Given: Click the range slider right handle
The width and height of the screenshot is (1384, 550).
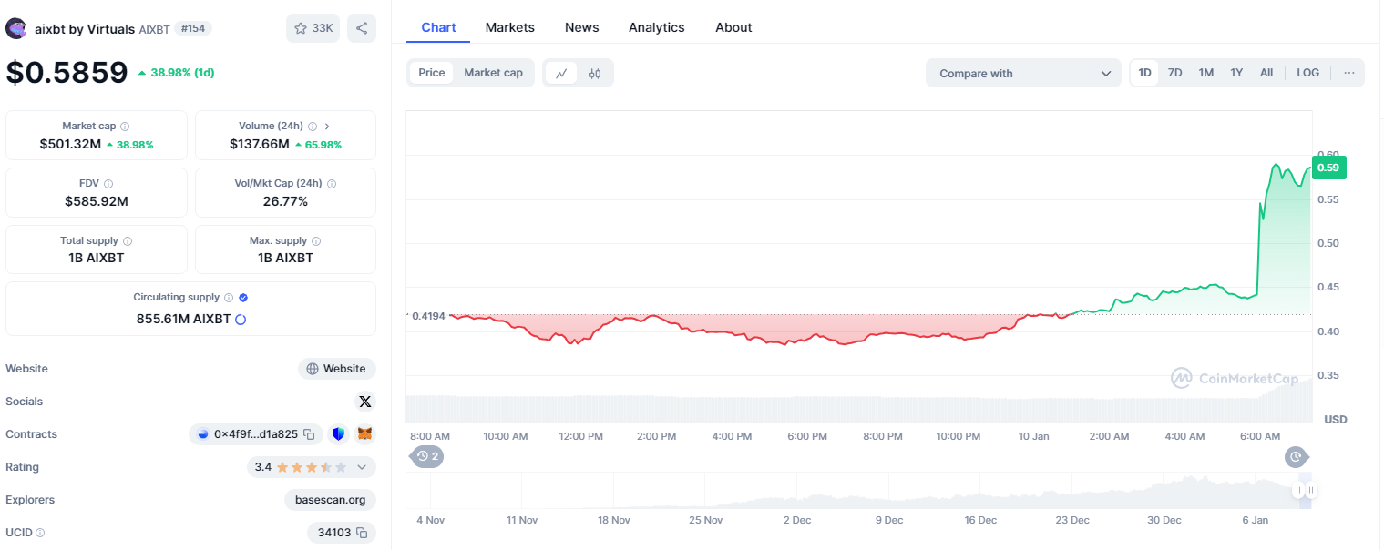Looking at the screenshot, I should point(1310,491).
